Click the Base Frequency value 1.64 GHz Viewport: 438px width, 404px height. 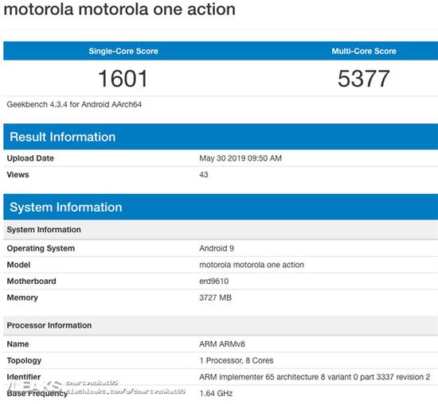click(x=216, y=394)
